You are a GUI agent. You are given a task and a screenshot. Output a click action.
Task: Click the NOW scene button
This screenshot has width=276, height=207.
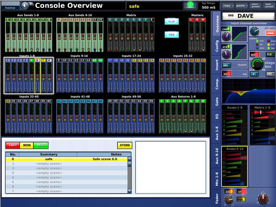(x=27, y=145)
